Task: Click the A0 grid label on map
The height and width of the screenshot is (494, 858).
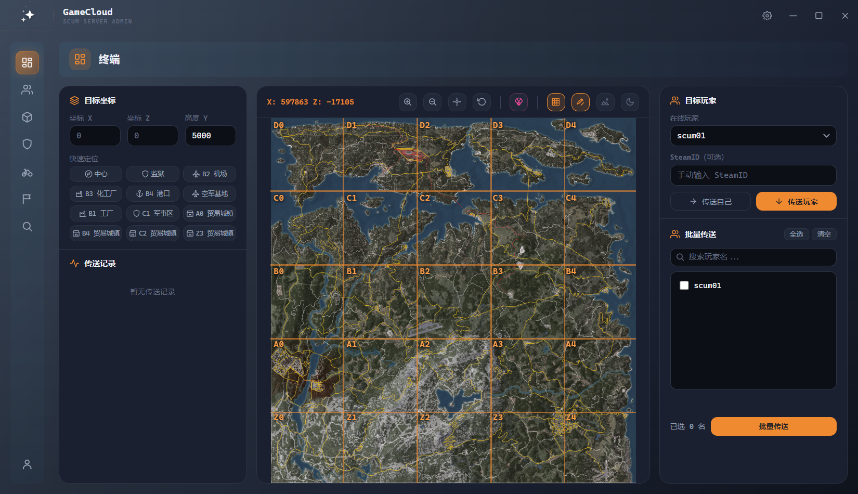Action: pyautogui.click(x=279, y=344)
